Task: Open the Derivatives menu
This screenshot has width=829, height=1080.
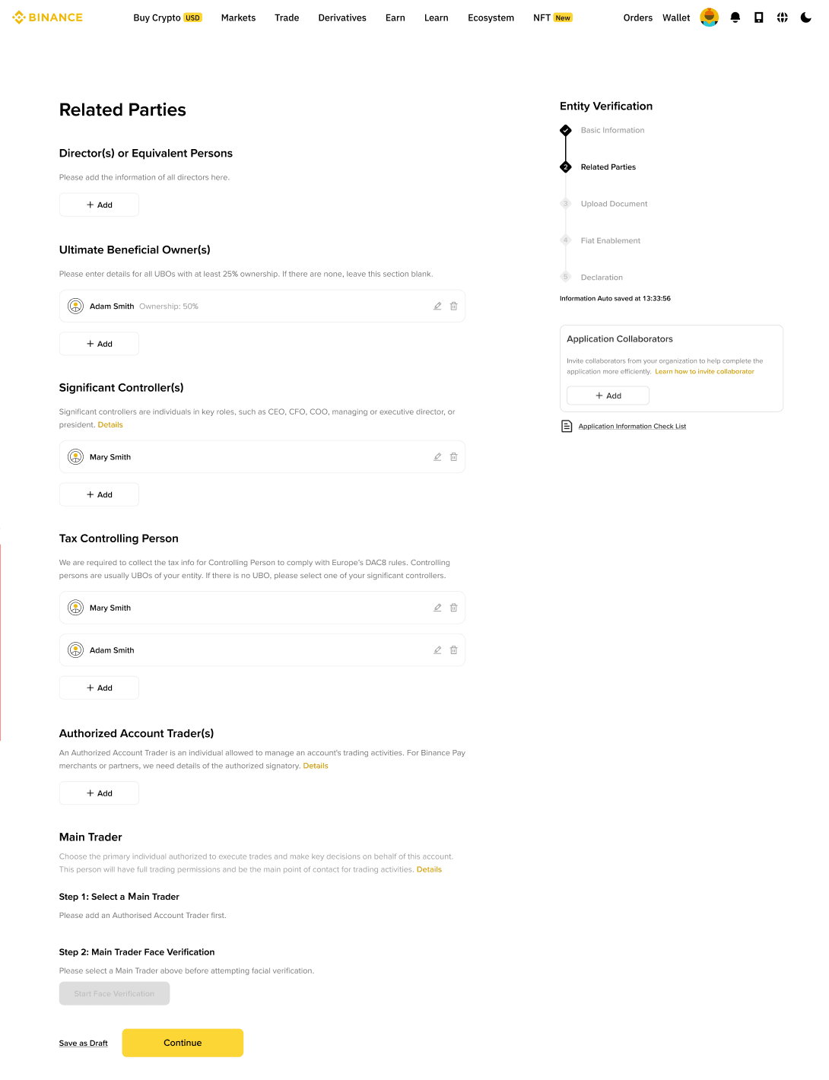Action: [x=342, y=17]
